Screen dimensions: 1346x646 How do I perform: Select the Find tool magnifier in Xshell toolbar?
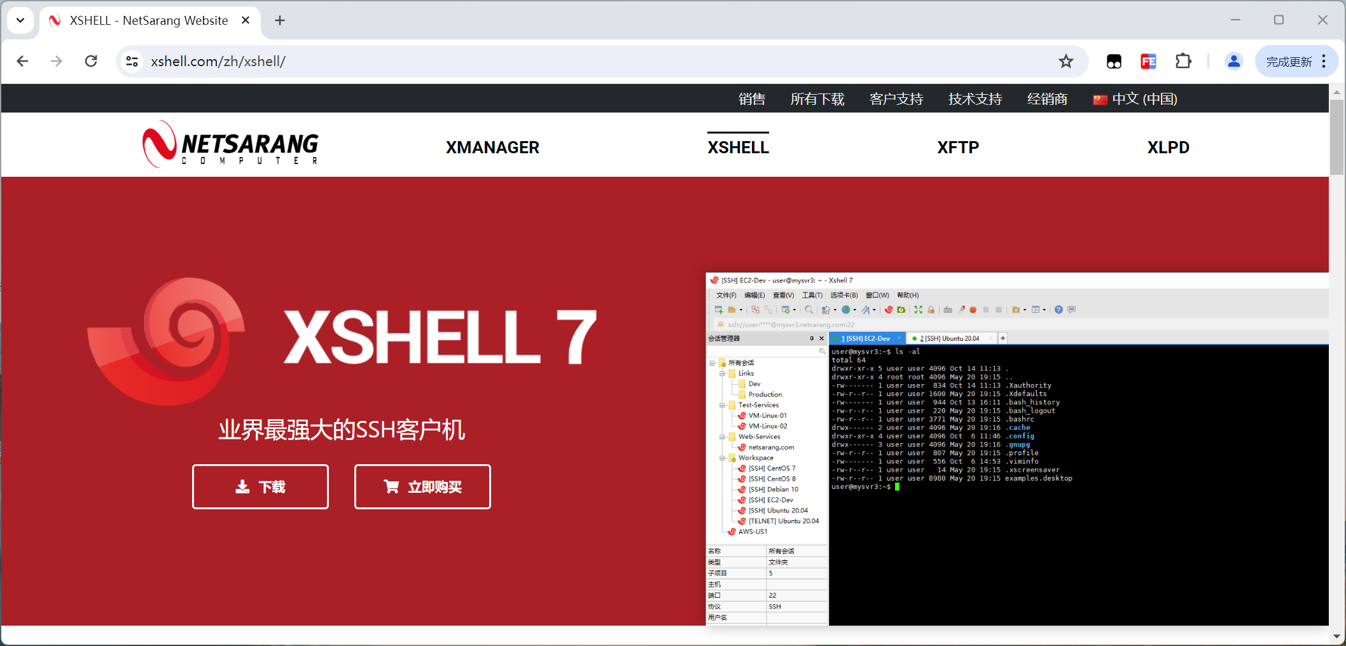click(x=808, y=310)
